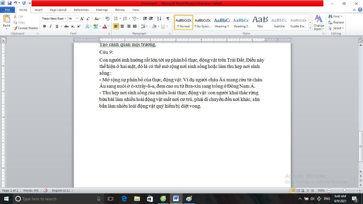Toggle underline formatting
This screenshot has height=204, width=363.
coord(57,26)
